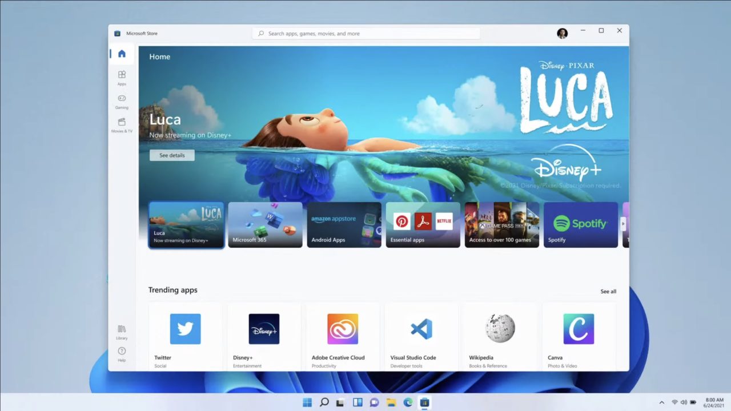The image size is (731, 411).
Task: View See all trending apps
Action: tap(608, 291)
